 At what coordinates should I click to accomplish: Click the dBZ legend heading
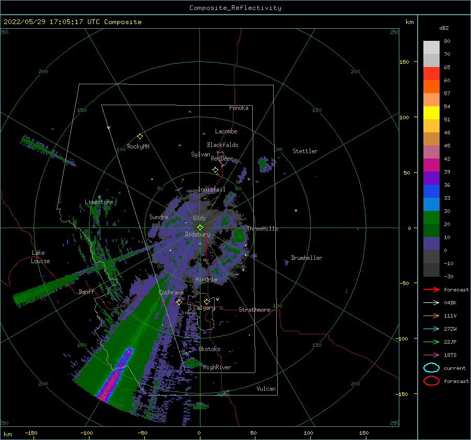coord(444,28)
